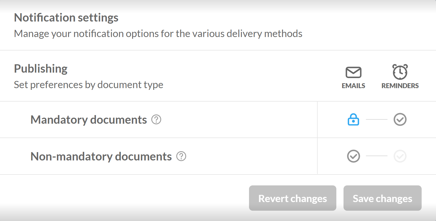This screenshot has height=221, width=436.
Task: Toggle emails for Non-mandatory documents
Action: click(353, 156)
